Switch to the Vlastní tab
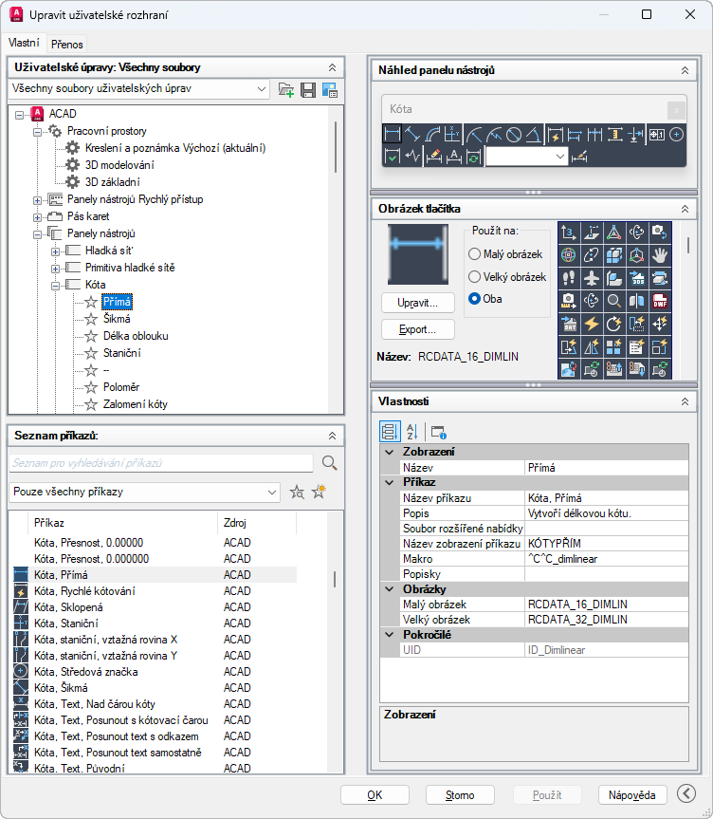713x819 pixels. click(x=24, y=43)
